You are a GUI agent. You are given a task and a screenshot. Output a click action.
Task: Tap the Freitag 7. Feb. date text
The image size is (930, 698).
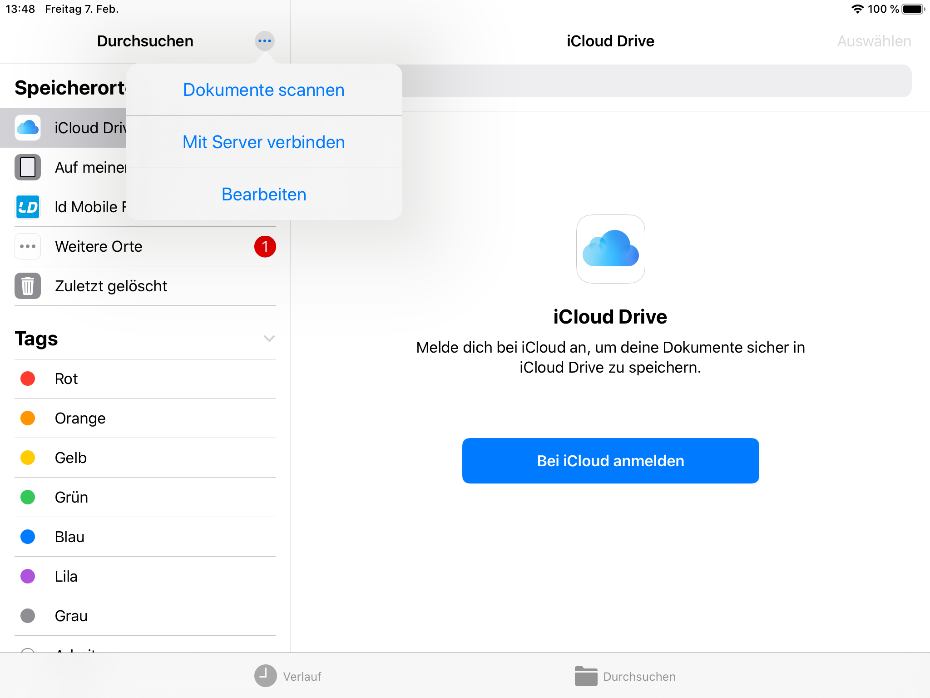pyautogui.click(x=82, y=9)
